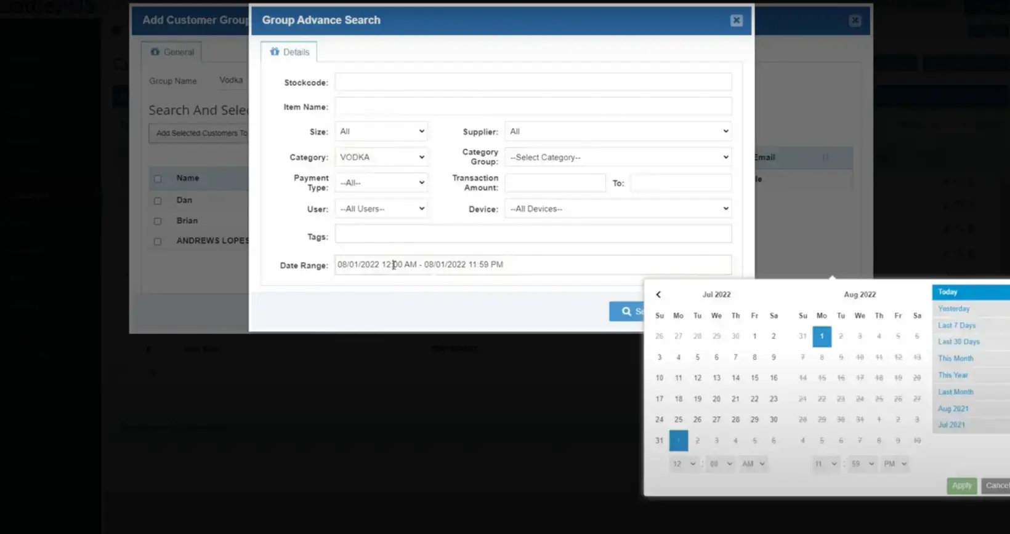Select the This Month range option
This screenshot has width=1010, height=534.
[x=955, y=359]
